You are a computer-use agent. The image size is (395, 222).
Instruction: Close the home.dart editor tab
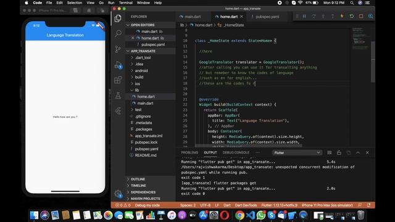point(241,17)
